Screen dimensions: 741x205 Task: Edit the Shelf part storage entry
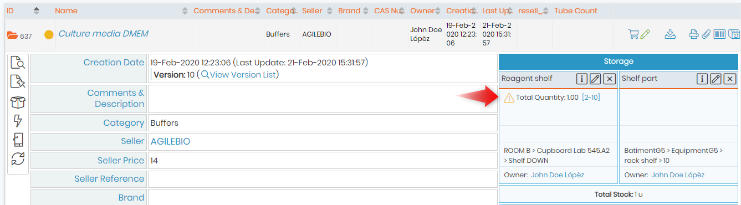716,79
